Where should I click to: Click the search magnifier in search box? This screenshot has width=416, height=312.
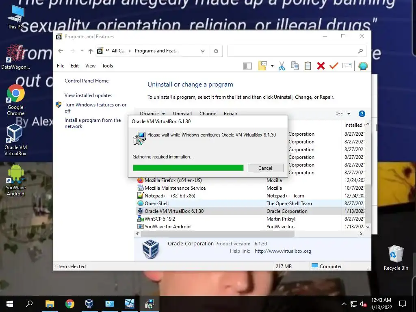click(360, 51)
